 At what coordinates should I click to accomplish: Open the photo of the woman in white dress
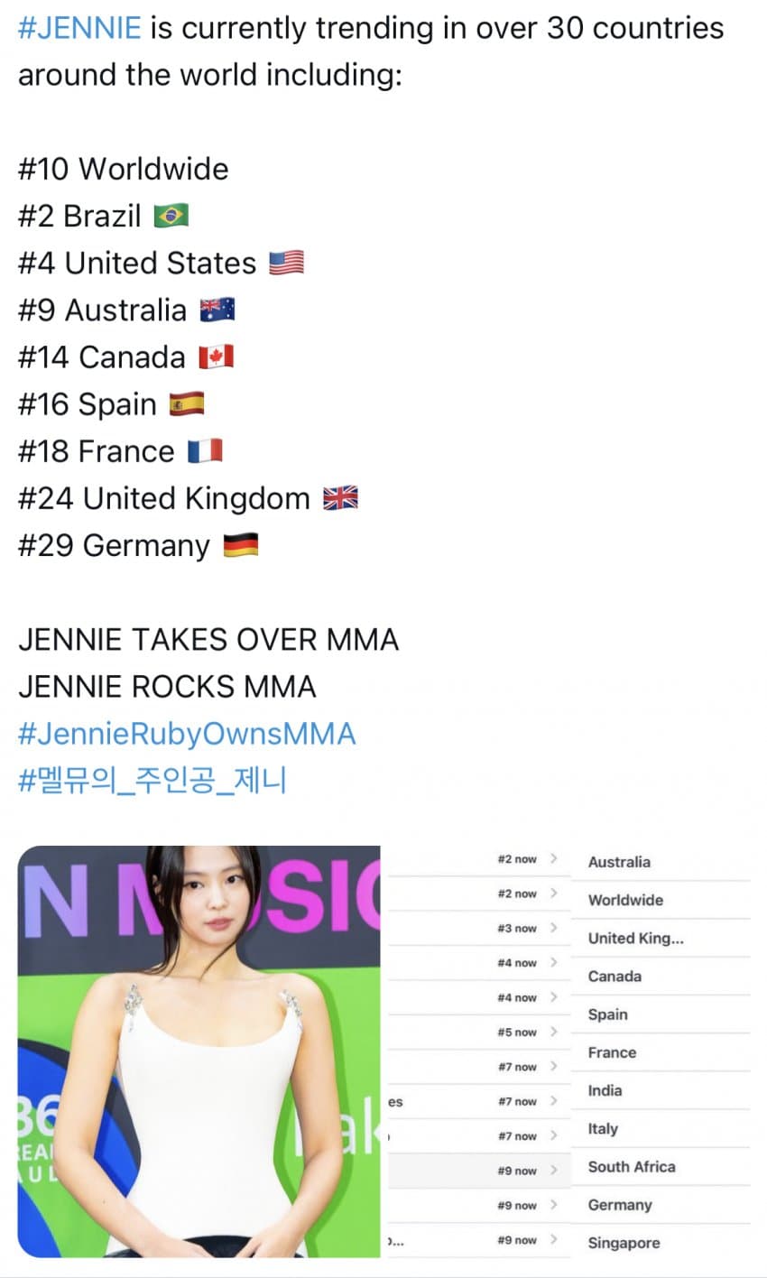point(199,1051)
